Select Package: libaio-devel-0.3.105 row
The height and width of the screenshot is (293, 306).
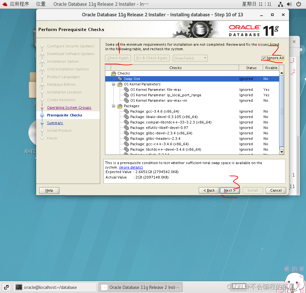(x=192, y=117)
